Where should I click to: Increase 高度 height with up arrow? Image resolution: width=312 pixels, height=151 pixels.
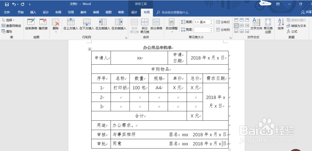pos(211,21)
